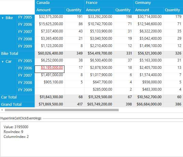Collapse the Car row group

click(x=2, y=62)
